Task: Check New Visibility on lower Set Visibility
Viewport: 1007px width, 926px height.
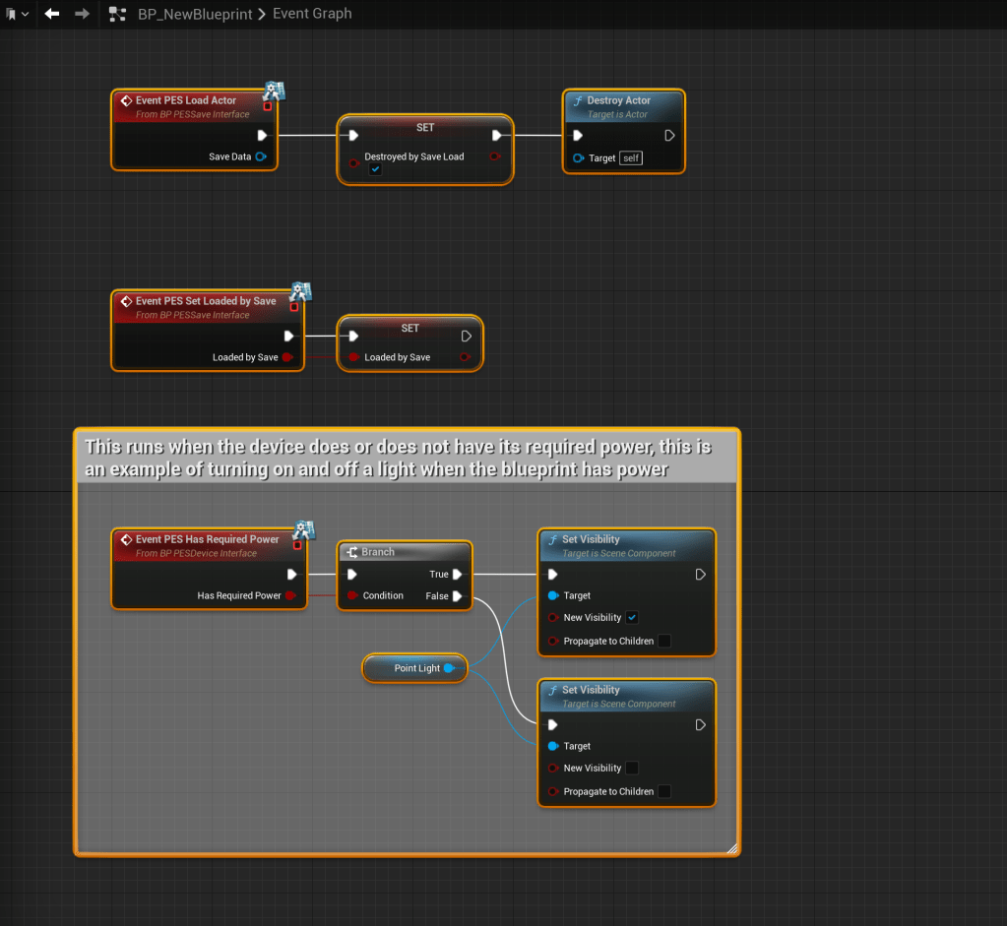Action: click(x=632, y=768)
